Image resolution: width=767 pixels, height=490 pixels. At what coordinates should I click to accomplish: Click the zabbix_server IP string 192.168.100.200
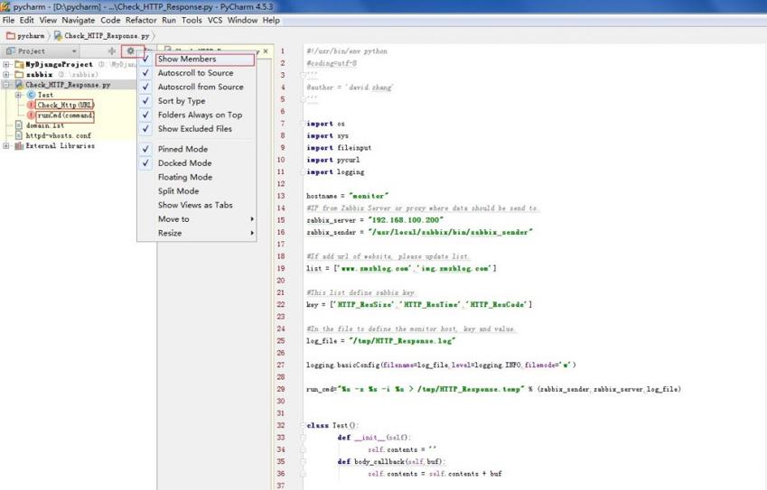click(x=406, y=220)
